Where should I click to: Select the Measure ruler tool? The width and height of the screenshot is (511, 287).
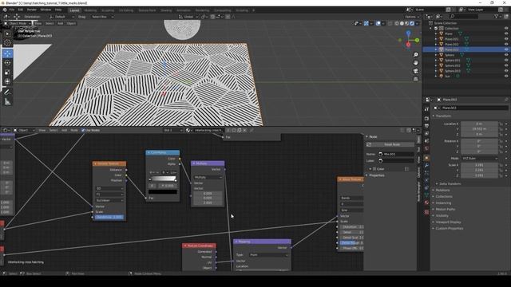point(7,102)
